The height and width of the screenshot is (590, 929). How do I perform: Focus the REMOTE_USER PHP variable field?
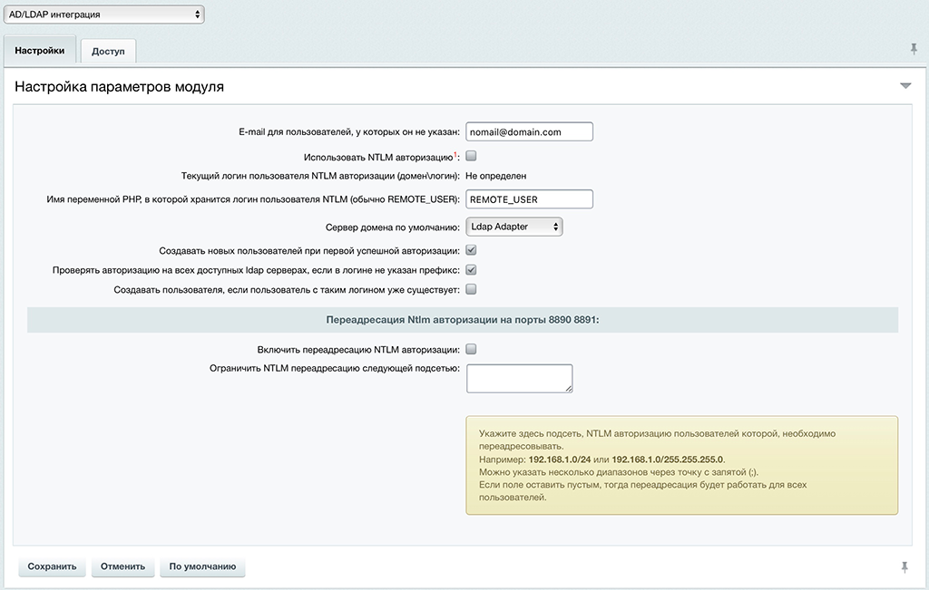(528, 199)
